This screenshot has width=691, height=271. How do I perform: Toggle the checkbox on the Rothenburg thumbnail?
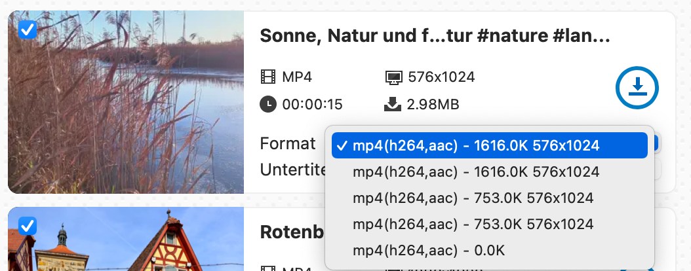[28, 226]
